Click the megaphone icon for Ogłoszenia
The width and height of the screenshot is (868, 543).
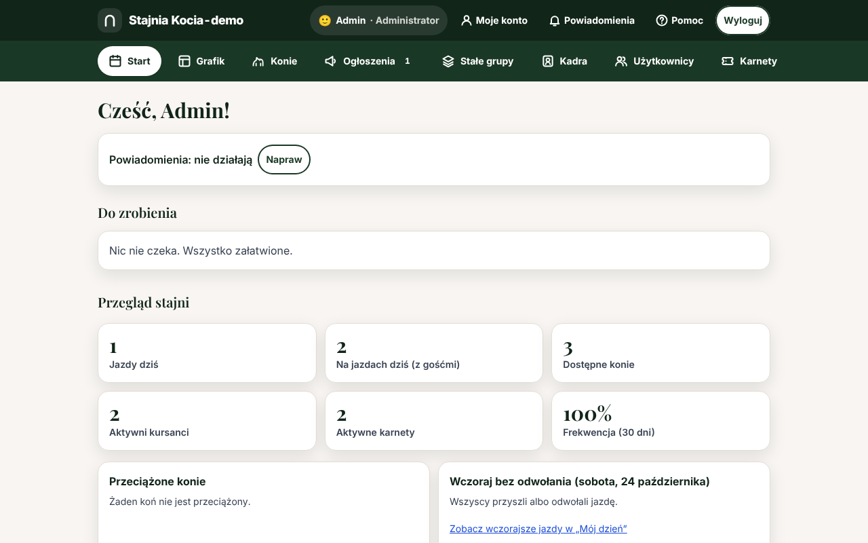point(331,61)
